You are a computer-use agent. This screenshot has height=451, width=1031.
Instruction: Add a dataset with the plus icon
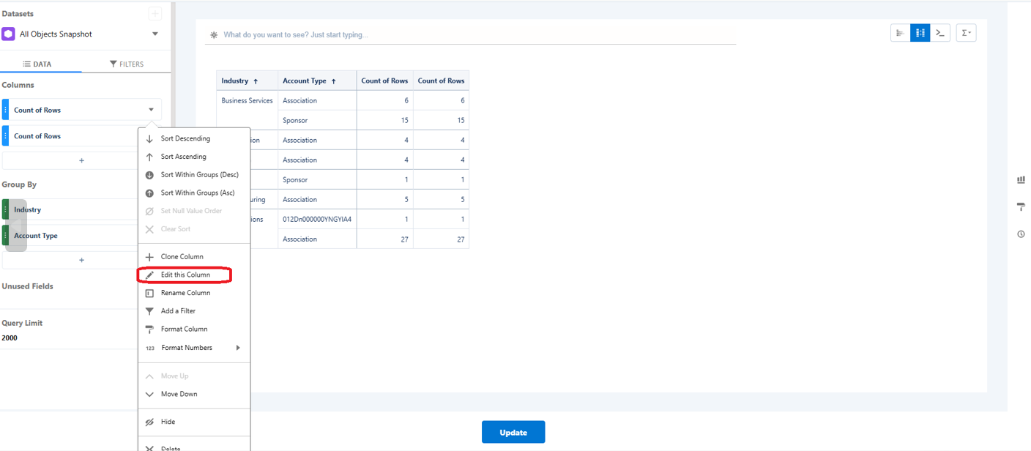click(155, 13)
